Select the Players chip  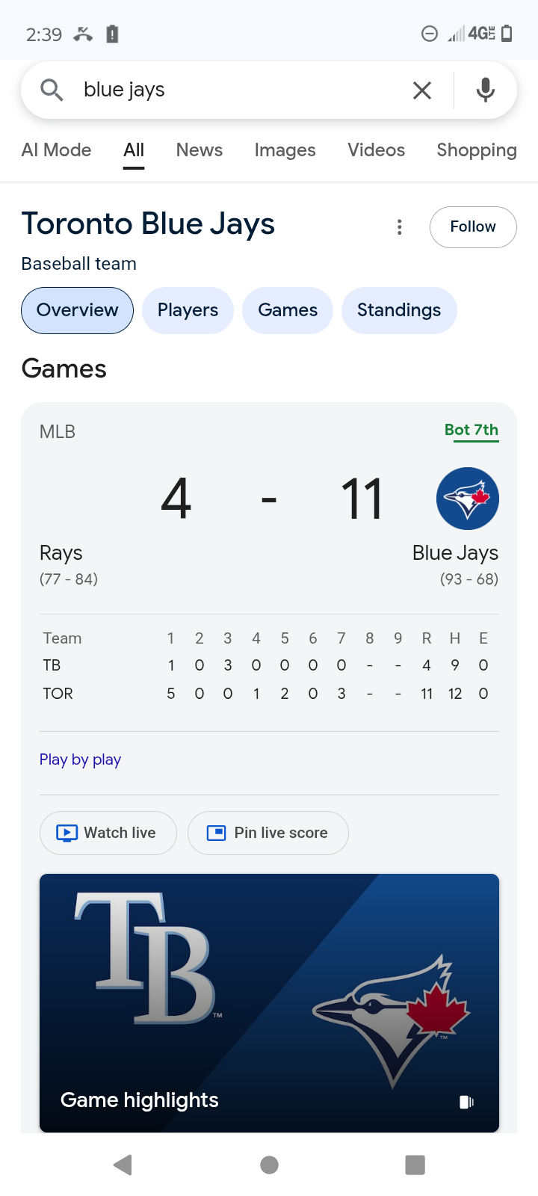coord(188,310)
